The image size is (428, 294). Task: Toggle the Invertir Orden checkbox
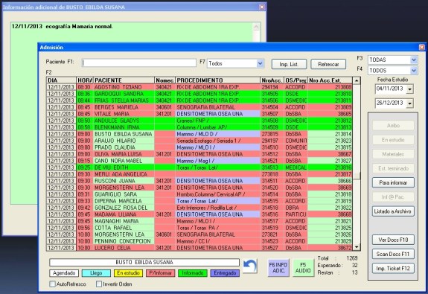point(99,284)
